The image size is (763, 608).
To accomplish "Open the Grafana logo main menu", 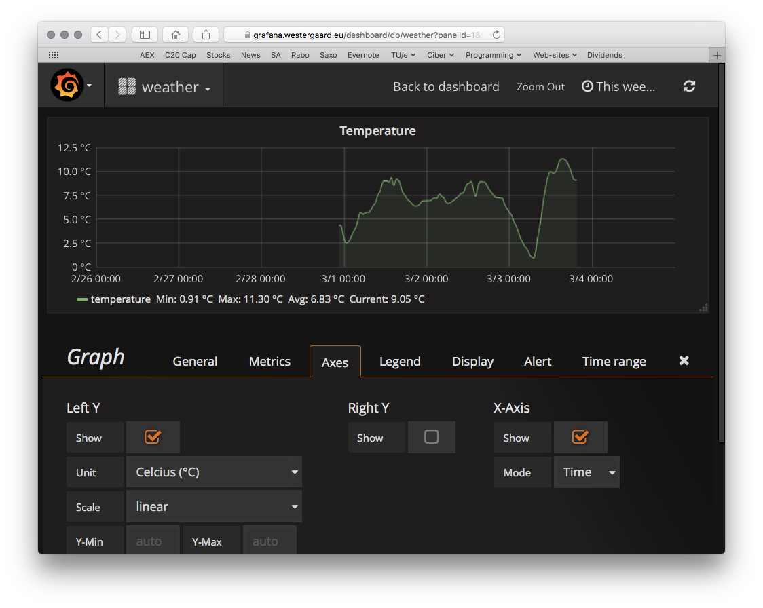I will pyautogui.click(x=71, y=85).
